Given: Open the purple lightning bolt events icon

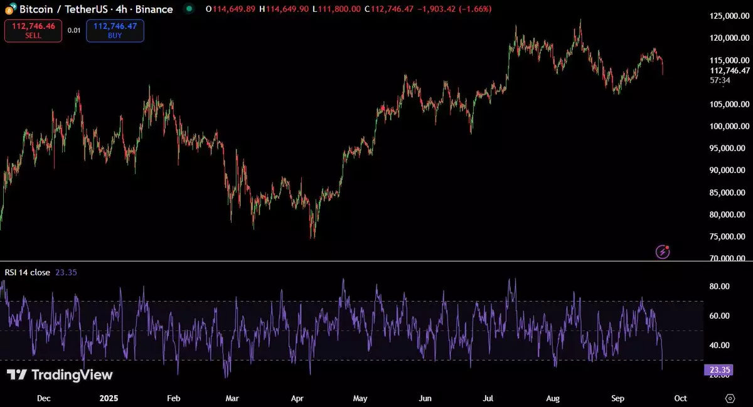Looking at the screenshot, I should (x=663, y=251).
